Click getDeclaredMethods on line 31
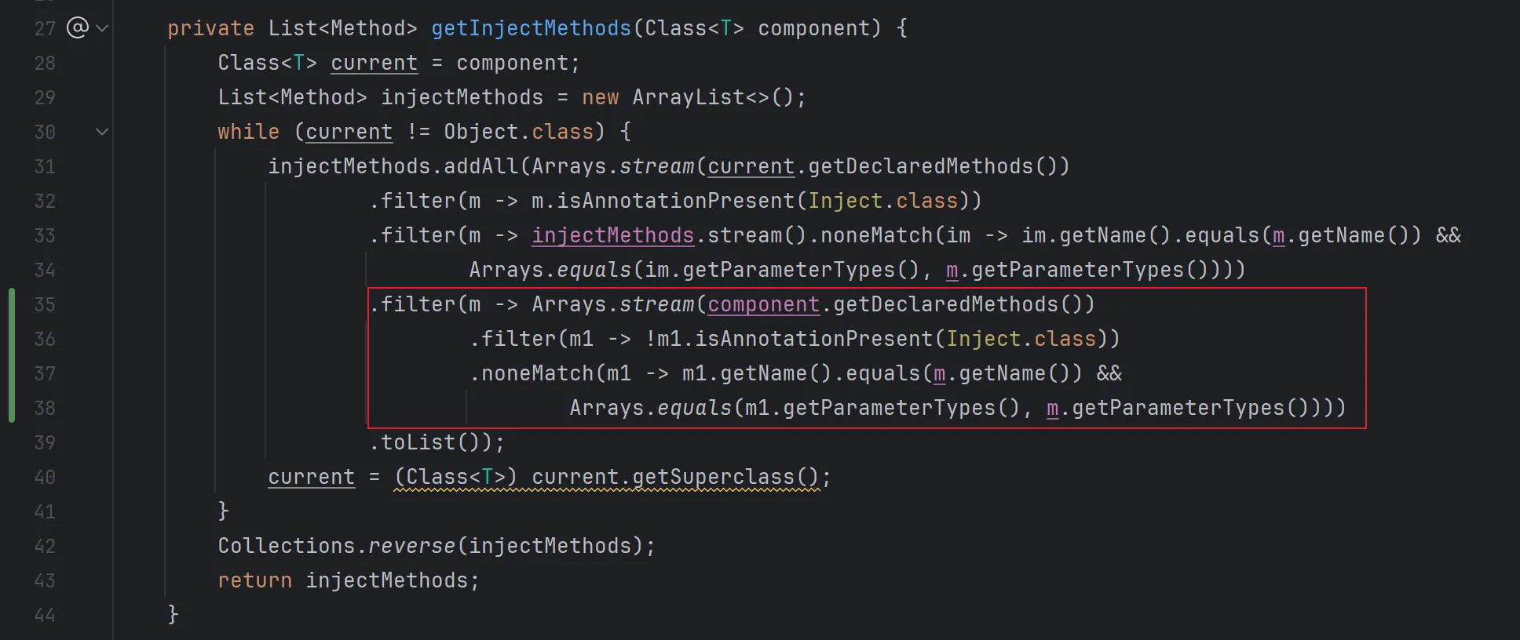Image resolution: width=1520 pixels, height=640 pixels. [x=920, y=166]
